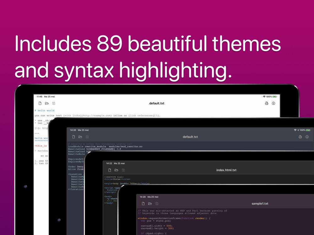Click the '// keywords in those languages' comment line
The image size is (314, 235).
(177, 213)
